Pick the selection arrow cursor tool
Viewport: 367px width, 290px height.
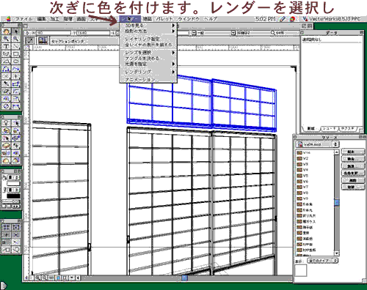[15, 31]
